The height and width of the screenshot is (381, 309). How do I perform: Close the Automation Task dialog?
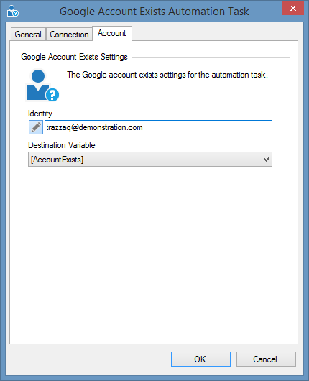click(292, 8)
